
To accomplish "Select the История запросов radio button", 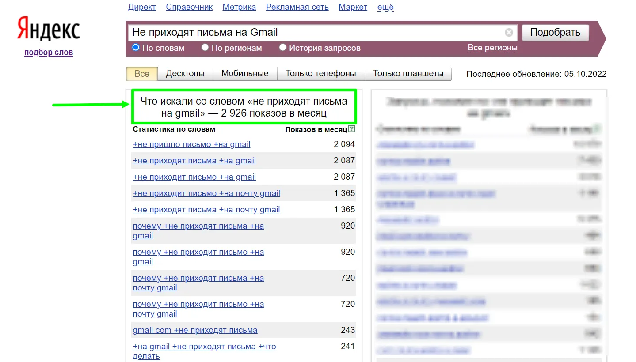I will (x=283, y=47).
